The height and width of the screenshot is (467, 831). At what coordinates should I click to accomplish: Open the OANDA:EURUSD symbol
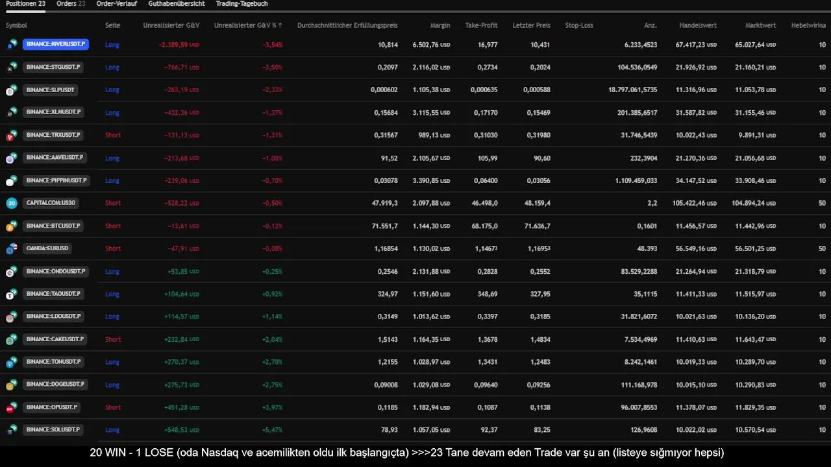[47, 248]
